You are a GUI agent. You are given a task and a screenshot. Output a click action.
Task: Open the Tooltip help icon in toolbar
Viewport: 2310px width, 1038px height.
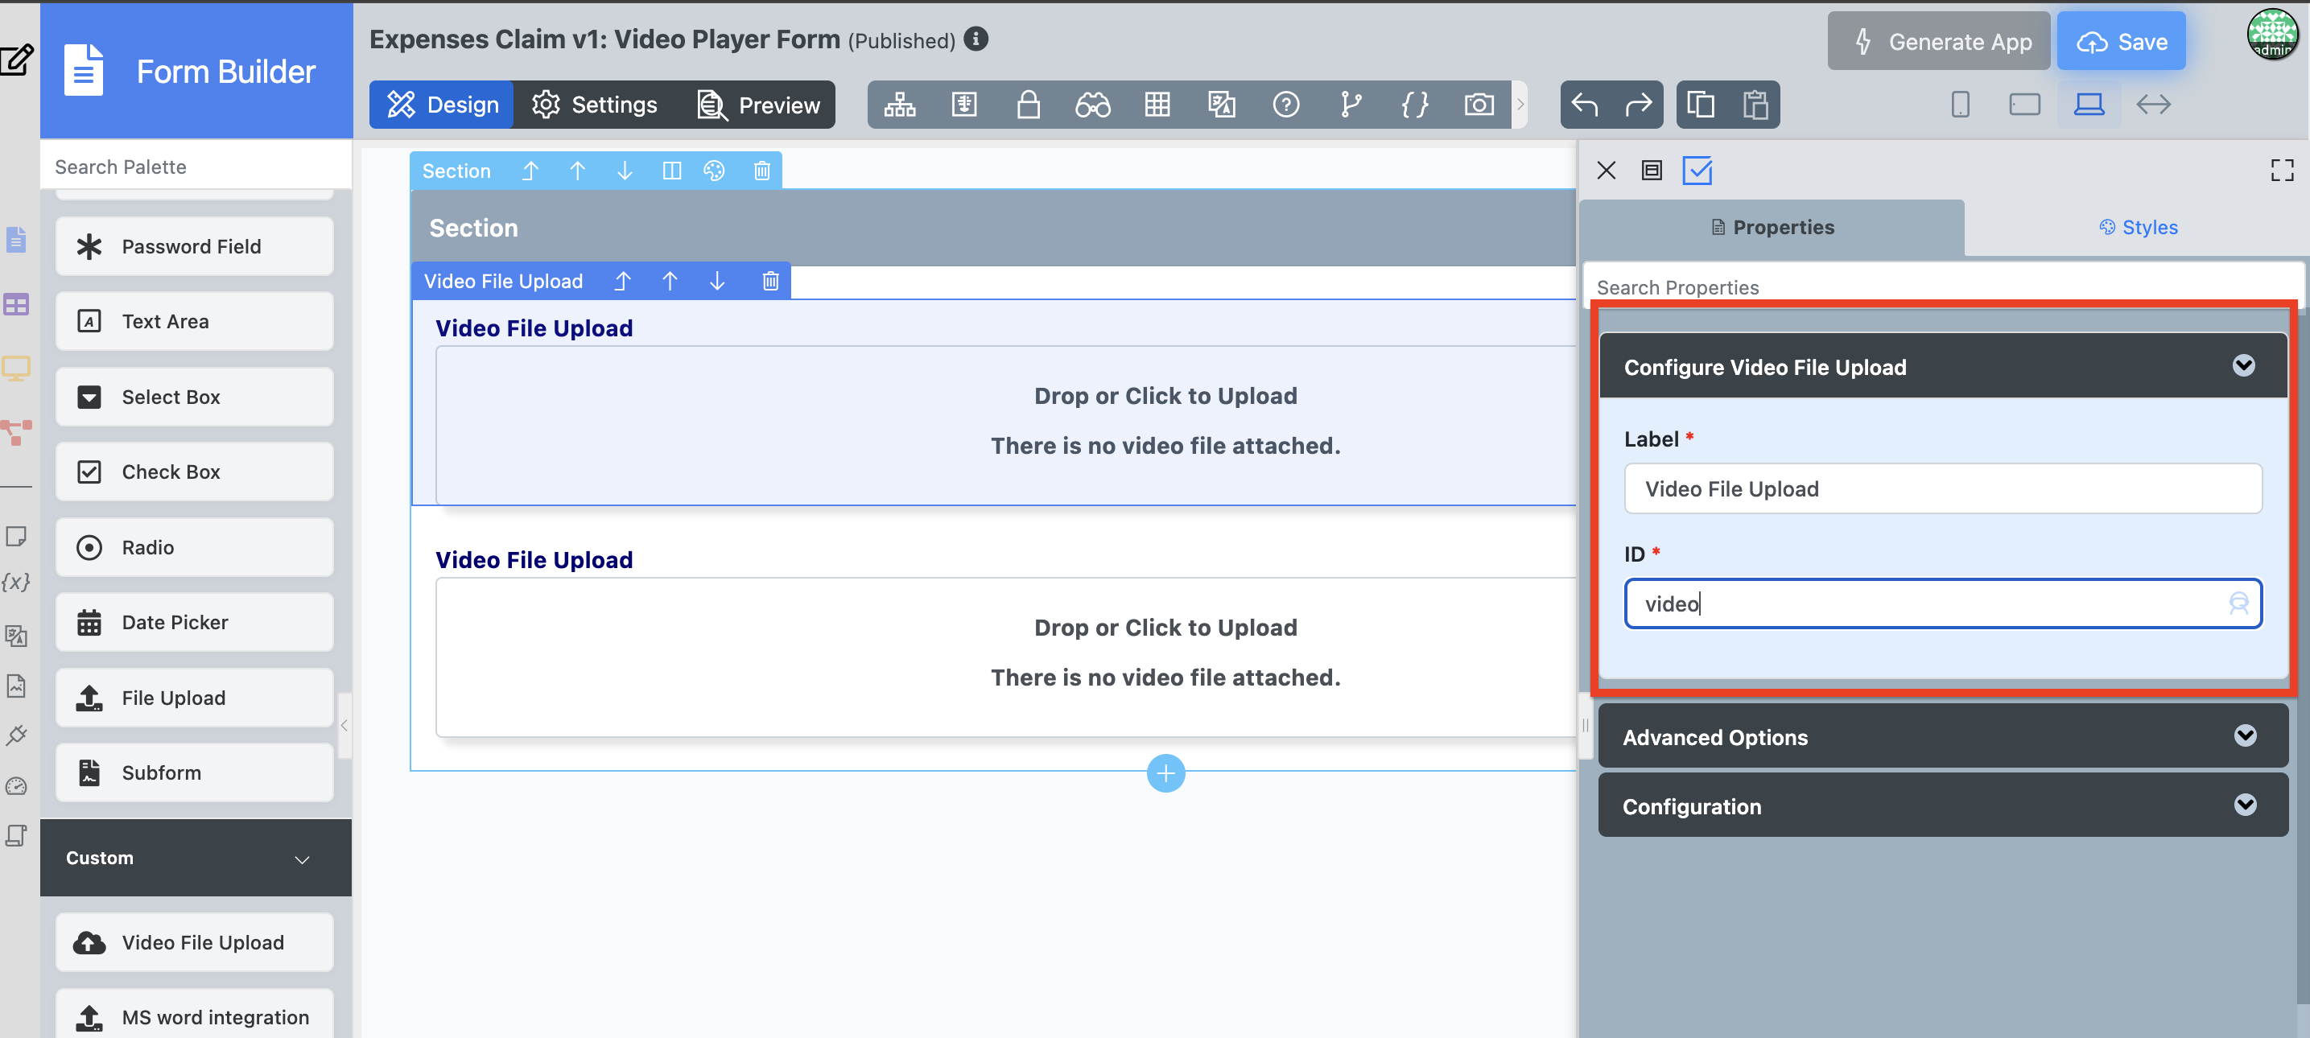pos(1286,105)
